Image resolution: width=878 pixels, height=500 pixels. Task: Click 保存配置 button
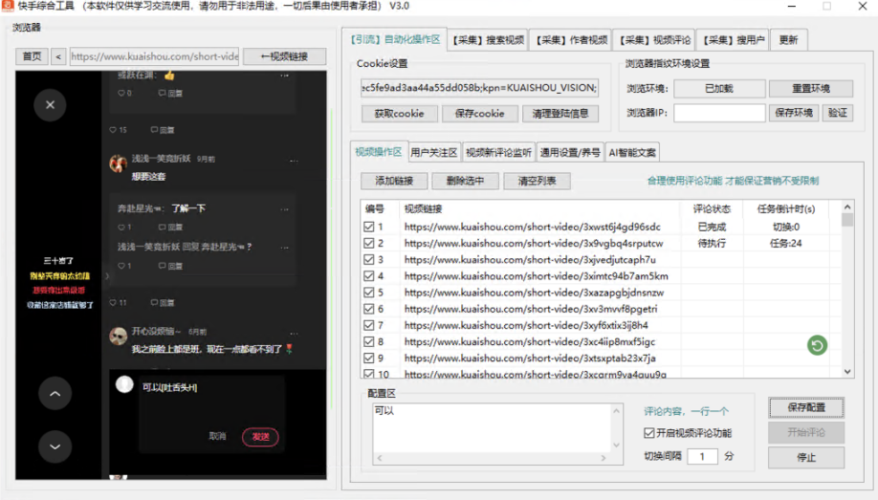[x=806, y=407]
